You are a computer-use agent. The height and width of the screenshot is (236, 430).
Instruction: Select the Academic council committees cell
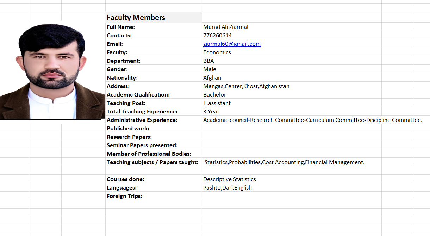point(313,120)
